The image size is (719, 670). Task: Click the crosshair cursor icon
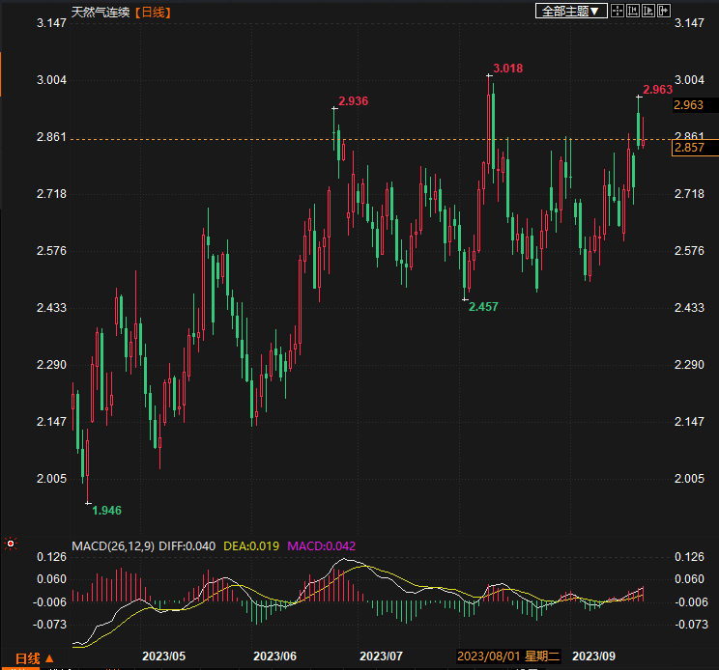point(618,12)
